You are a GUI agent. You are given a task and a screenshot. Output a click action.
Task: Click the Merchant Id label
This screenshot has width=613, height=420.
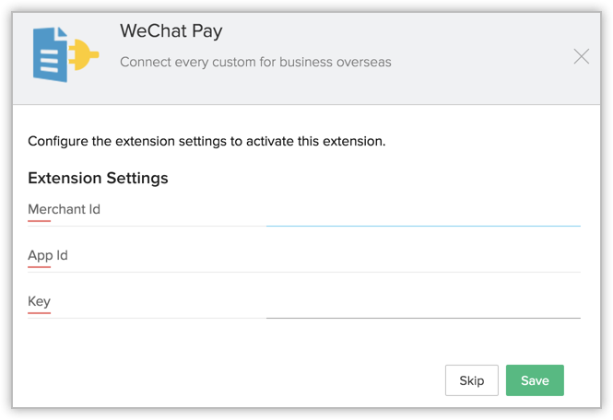click(64, 209)
